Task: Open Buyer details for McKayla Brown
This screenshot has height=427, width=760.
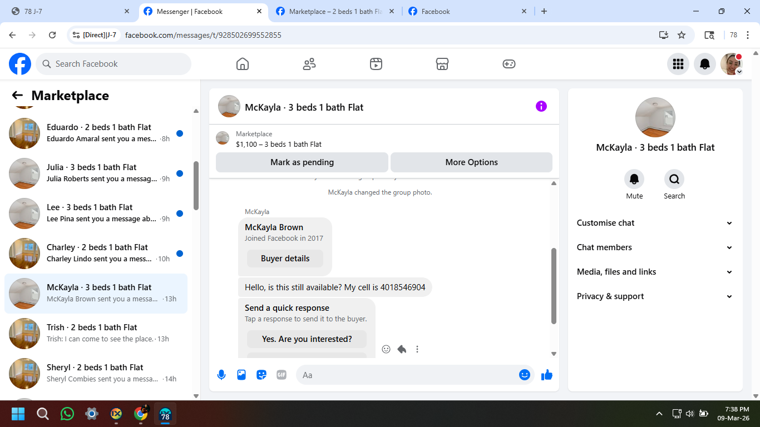Action: [285, 259]
